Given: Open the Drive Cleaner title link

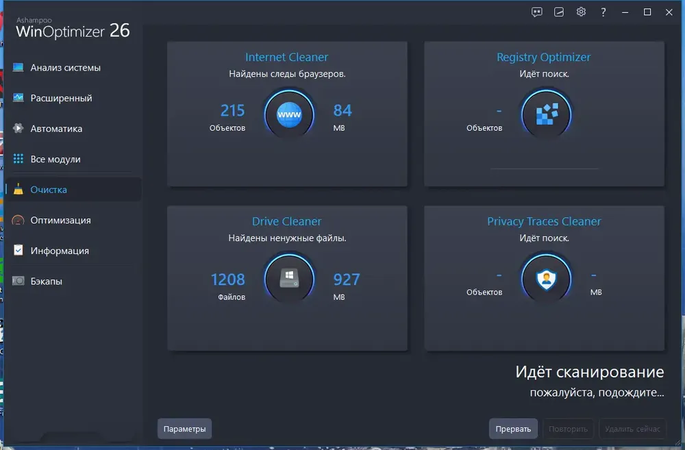Looking at the screenshot, I should [286, 221].
